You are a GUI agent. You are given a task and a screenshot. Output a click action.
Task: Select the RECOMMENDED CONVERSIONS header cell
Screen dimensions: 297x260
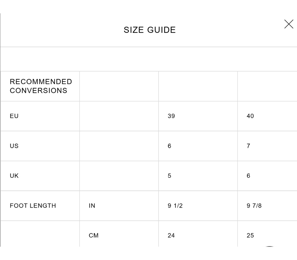coord(40,86)
